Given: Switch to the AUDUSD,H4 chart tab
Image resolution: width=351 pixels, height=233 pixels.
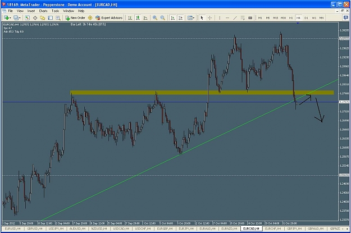Looking at the screenshot, I should tap(78, 229).
